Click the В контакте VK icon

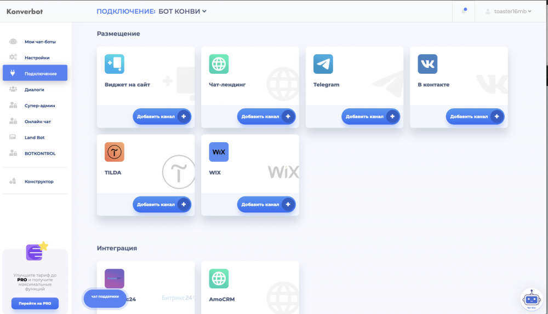click(427, 64)
